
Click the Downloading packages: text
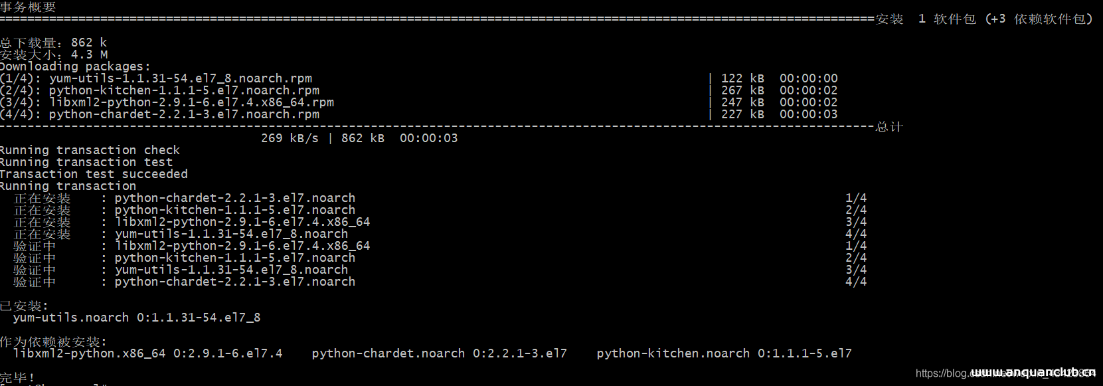(x=75, y=66)
